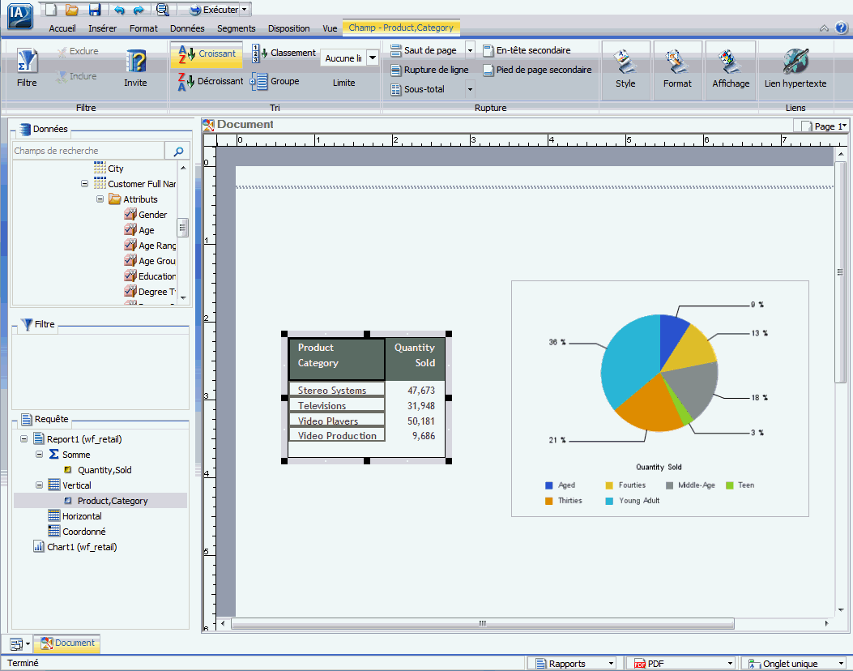The height and width of the screenshot is (671, 853).
Task: Undo the last action with the back arrow
Action: click(x=119, y=10)
